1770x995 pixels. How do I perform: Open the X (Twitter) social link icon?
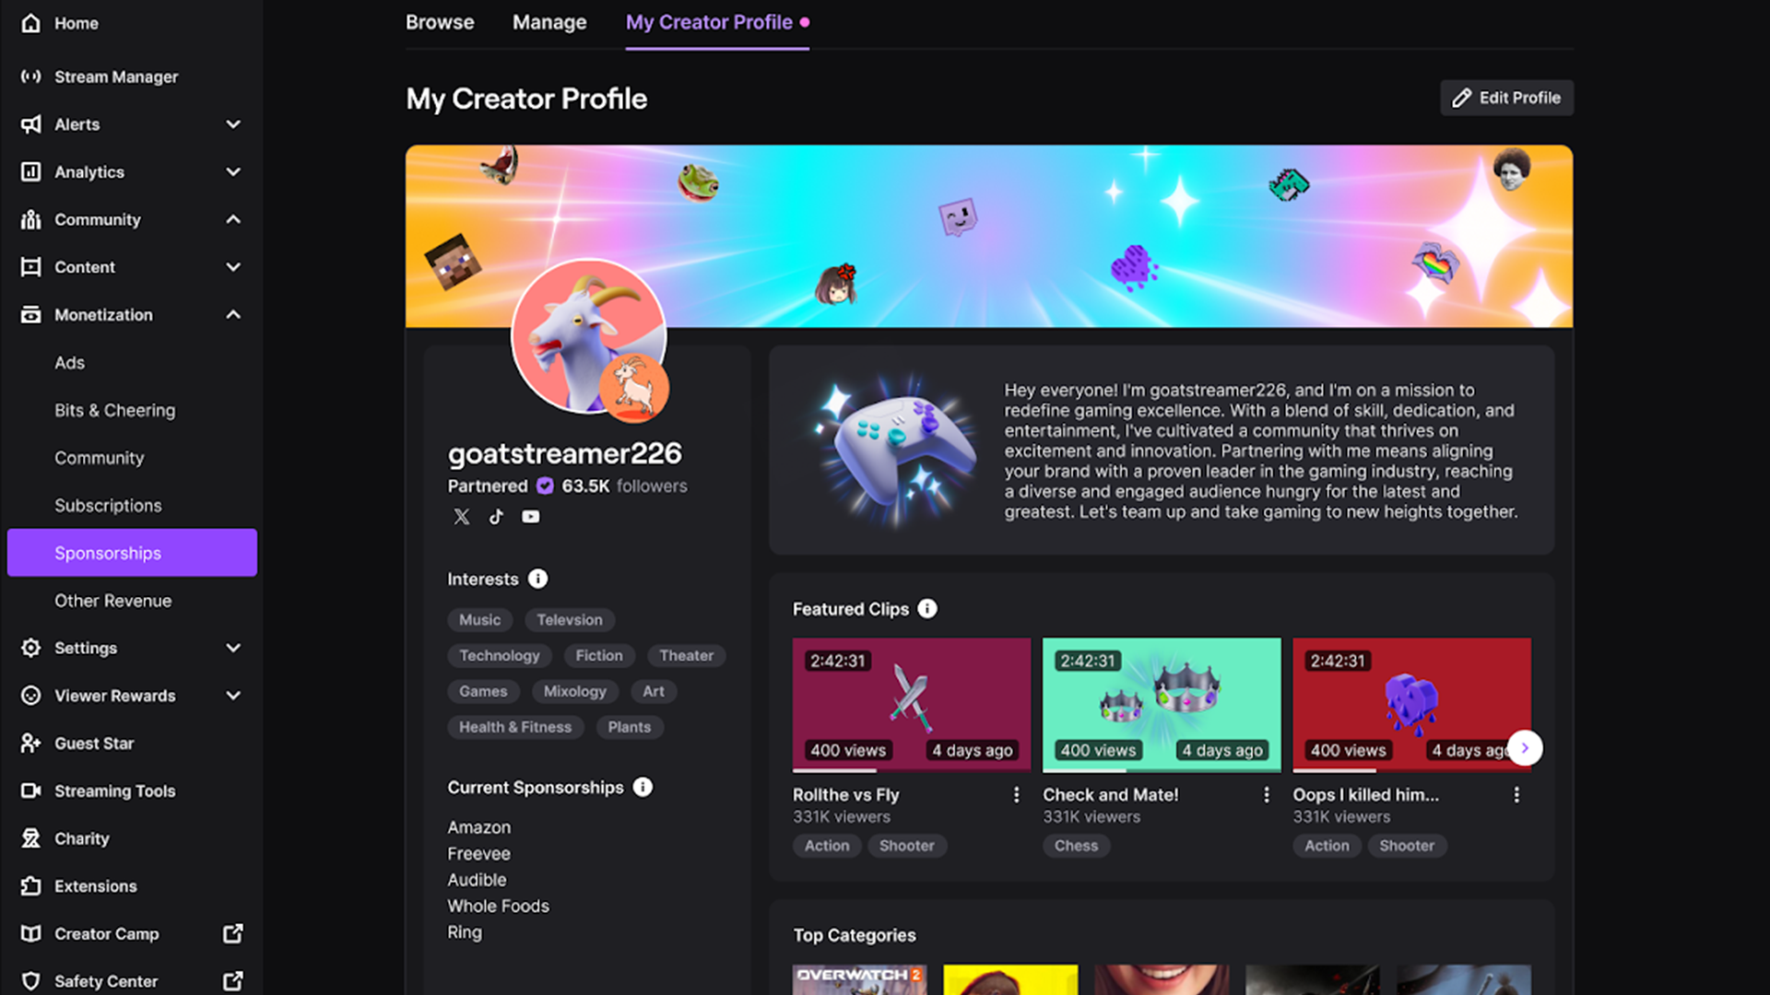[462, 517]
